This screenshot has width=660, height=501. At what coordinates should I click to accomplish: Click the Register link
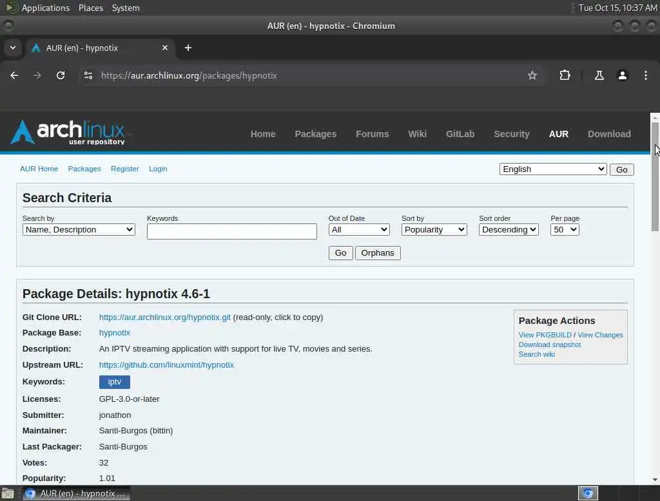[124, 169]
